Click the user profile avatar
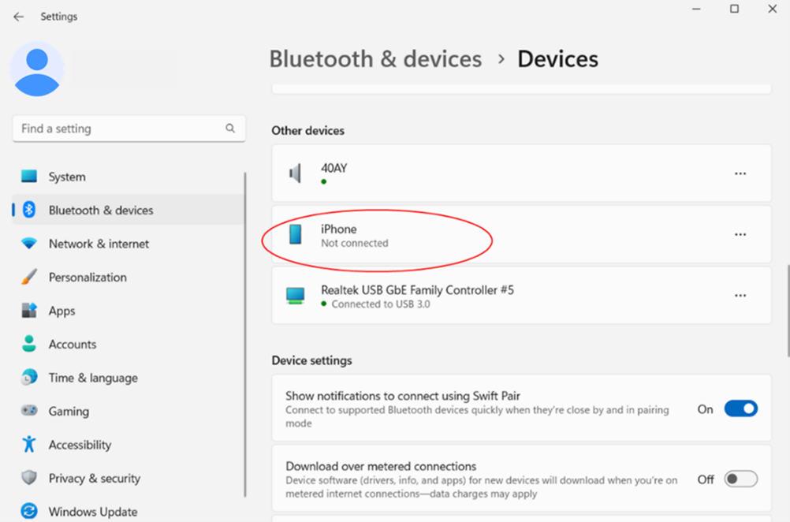790x522 pixels. pos(37,70)
